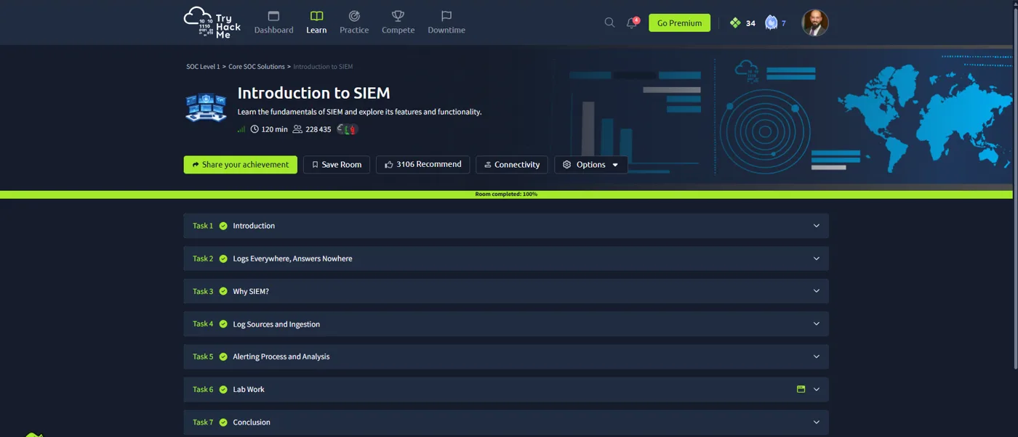The width and height of the screenshot is (1018, 437).
Task: Open the Downtime nav item
Action: coord(446,23)
